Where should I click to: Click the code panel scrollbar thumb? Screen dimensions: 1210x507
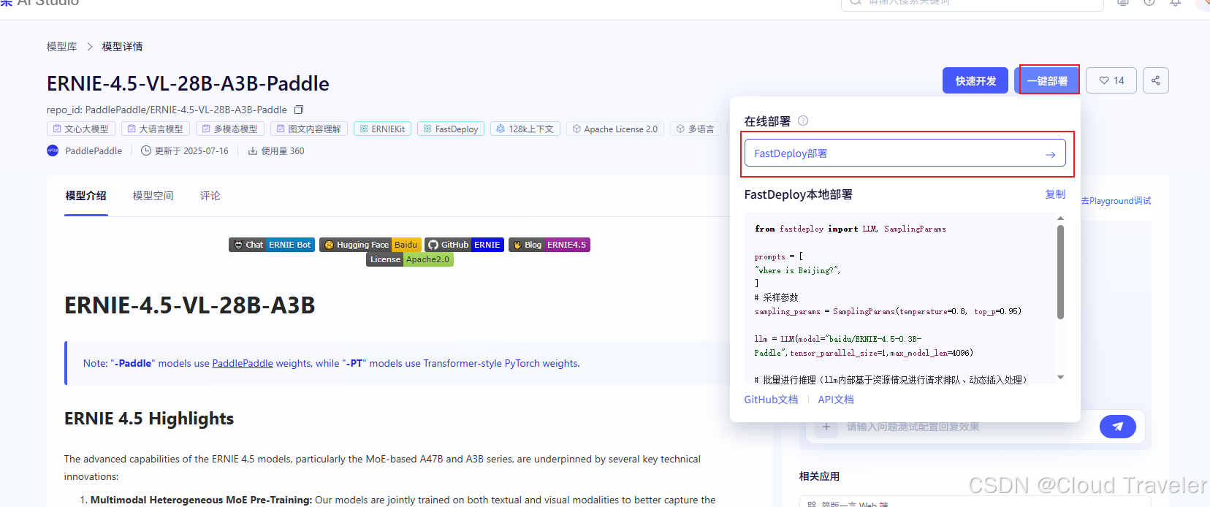click(x=1060, y=272)
